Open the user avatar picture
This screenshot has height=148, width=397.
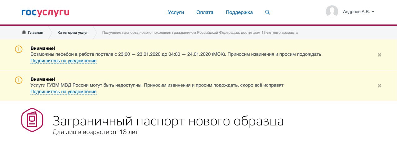[332, 12]
